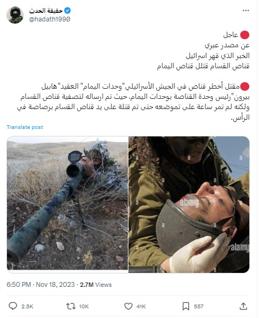This screenshot has height=318, width=259.
Task: Click the reply speech bubble icon
Action: pos(13,306)
